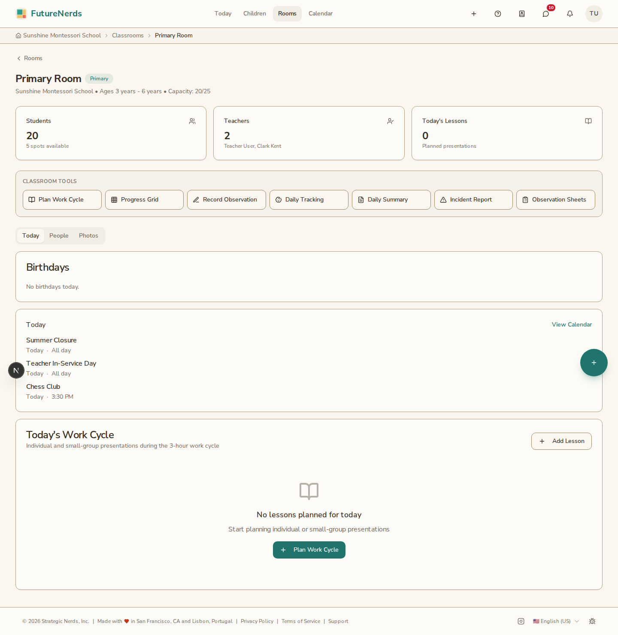The height and width of the screenshot is (635, 618).
Task: Open the Instagram icon in footer
Action: click(521, 621)
